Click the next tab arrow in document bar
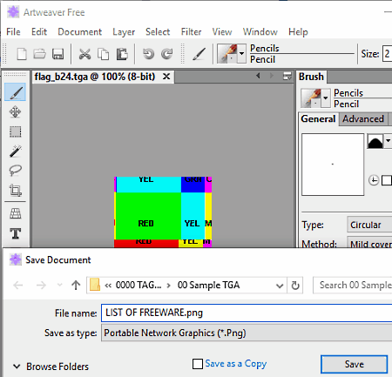This screenshot has width=392, height=377. click(x=272, y=76)
